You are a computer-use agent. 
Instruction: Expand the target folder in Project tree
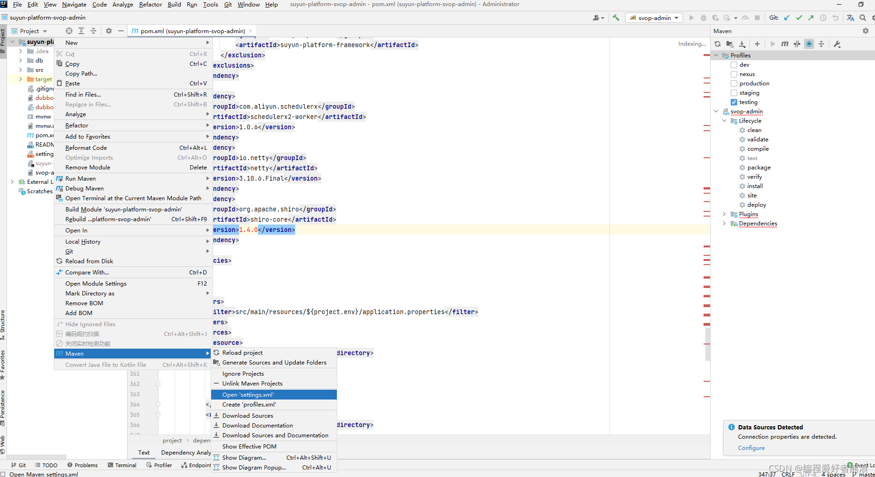(21, 79)
